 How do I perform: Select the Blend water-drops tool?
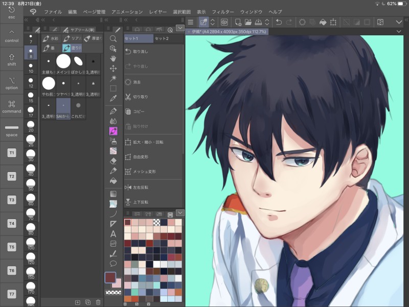(113, 121)
